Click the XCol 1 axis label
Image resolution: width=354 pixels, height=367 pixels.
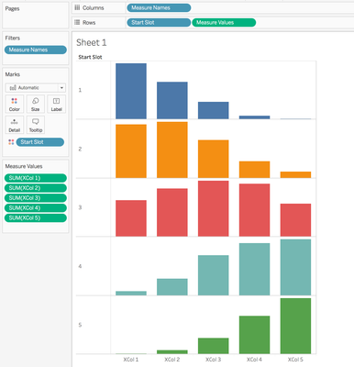[131, 360]
